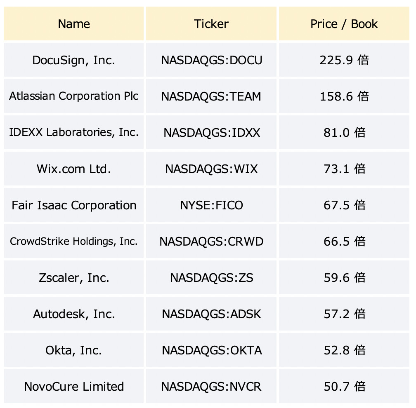Screen dimensions: 416x408
Task: Select the CrowdStrike Holdings, Inc. cell
Action: pos(74,242)
